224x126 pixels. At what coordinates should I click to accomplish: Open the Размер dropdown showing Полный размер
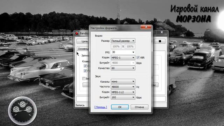pyautogui.click(x=123, y=41)
